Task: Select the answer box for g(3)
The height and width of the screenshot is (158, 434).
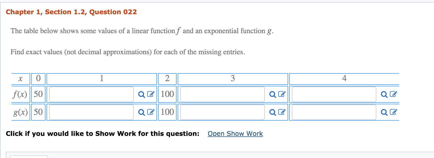Action: [x=222, y=112]
